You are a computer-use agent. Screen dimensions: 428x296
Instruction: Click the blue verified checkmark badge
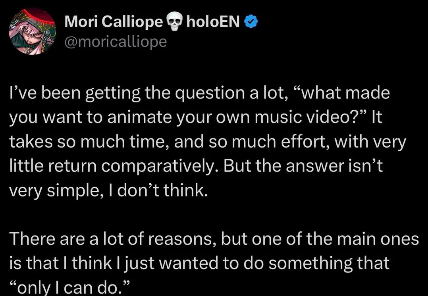[x=251, y=21]
